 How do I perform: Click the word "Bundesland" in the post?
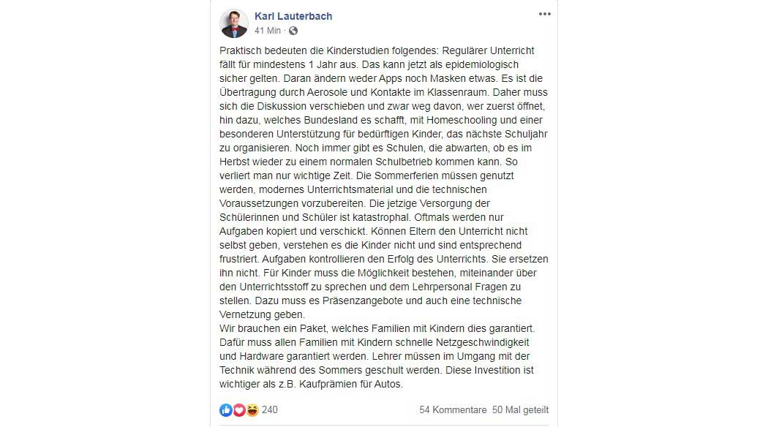tap(331, 121)
